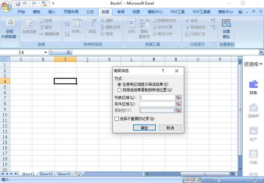Viewport: 264px width, 183px height.
Task: Click the 连接 connections icon
Action: (41, 21)
